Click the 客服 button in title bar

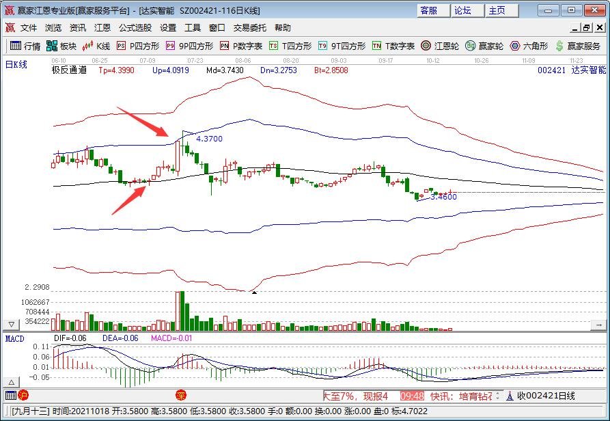pos(429,10)
